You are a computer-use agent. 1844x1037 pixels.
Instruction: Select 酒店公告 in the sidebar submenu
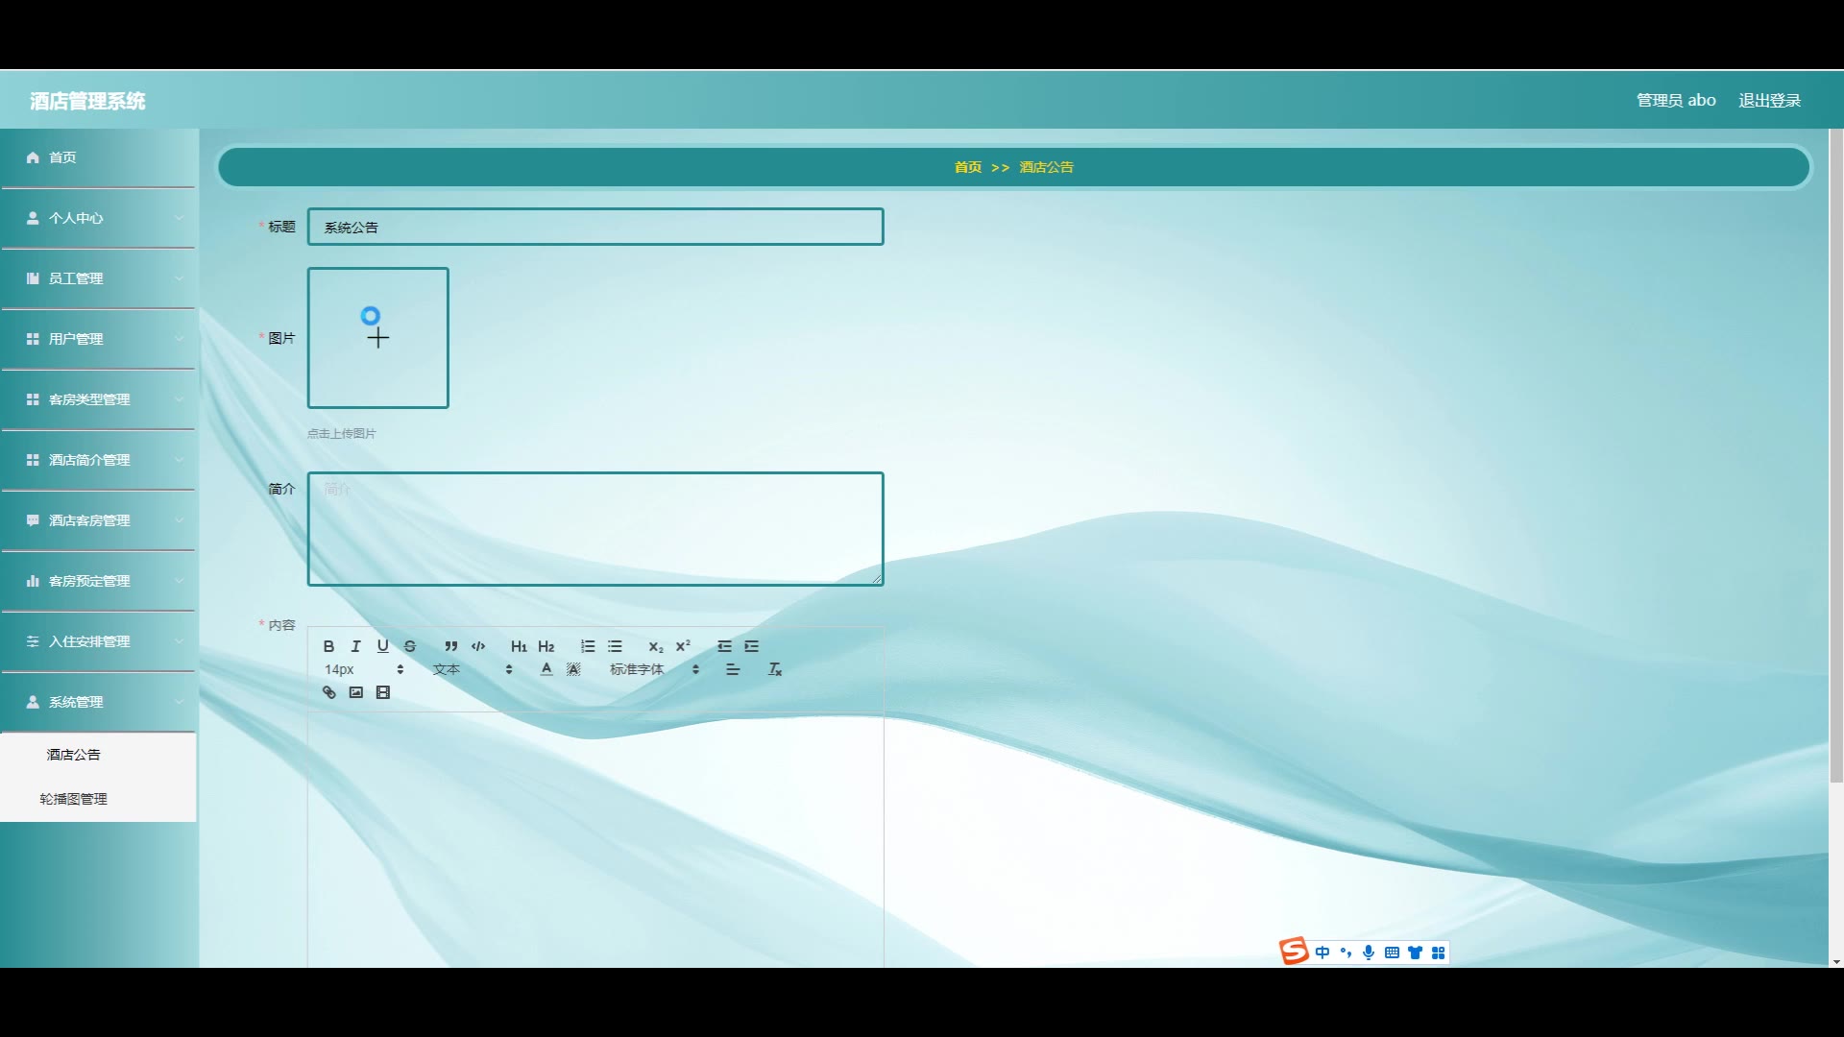tap(74, 755)
